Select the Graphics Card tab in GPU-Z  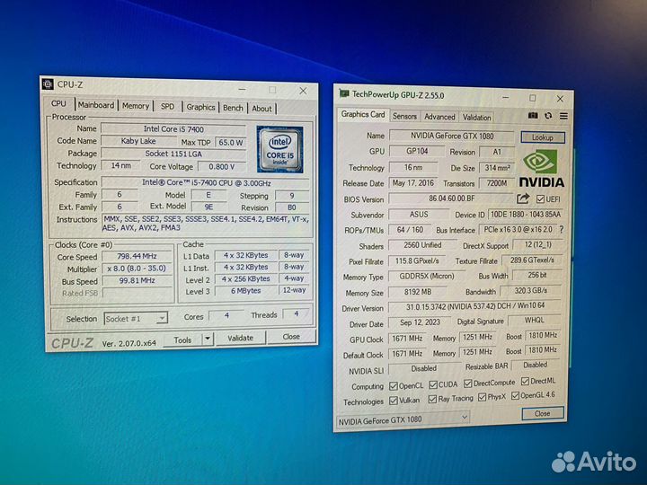click(363, 114)
